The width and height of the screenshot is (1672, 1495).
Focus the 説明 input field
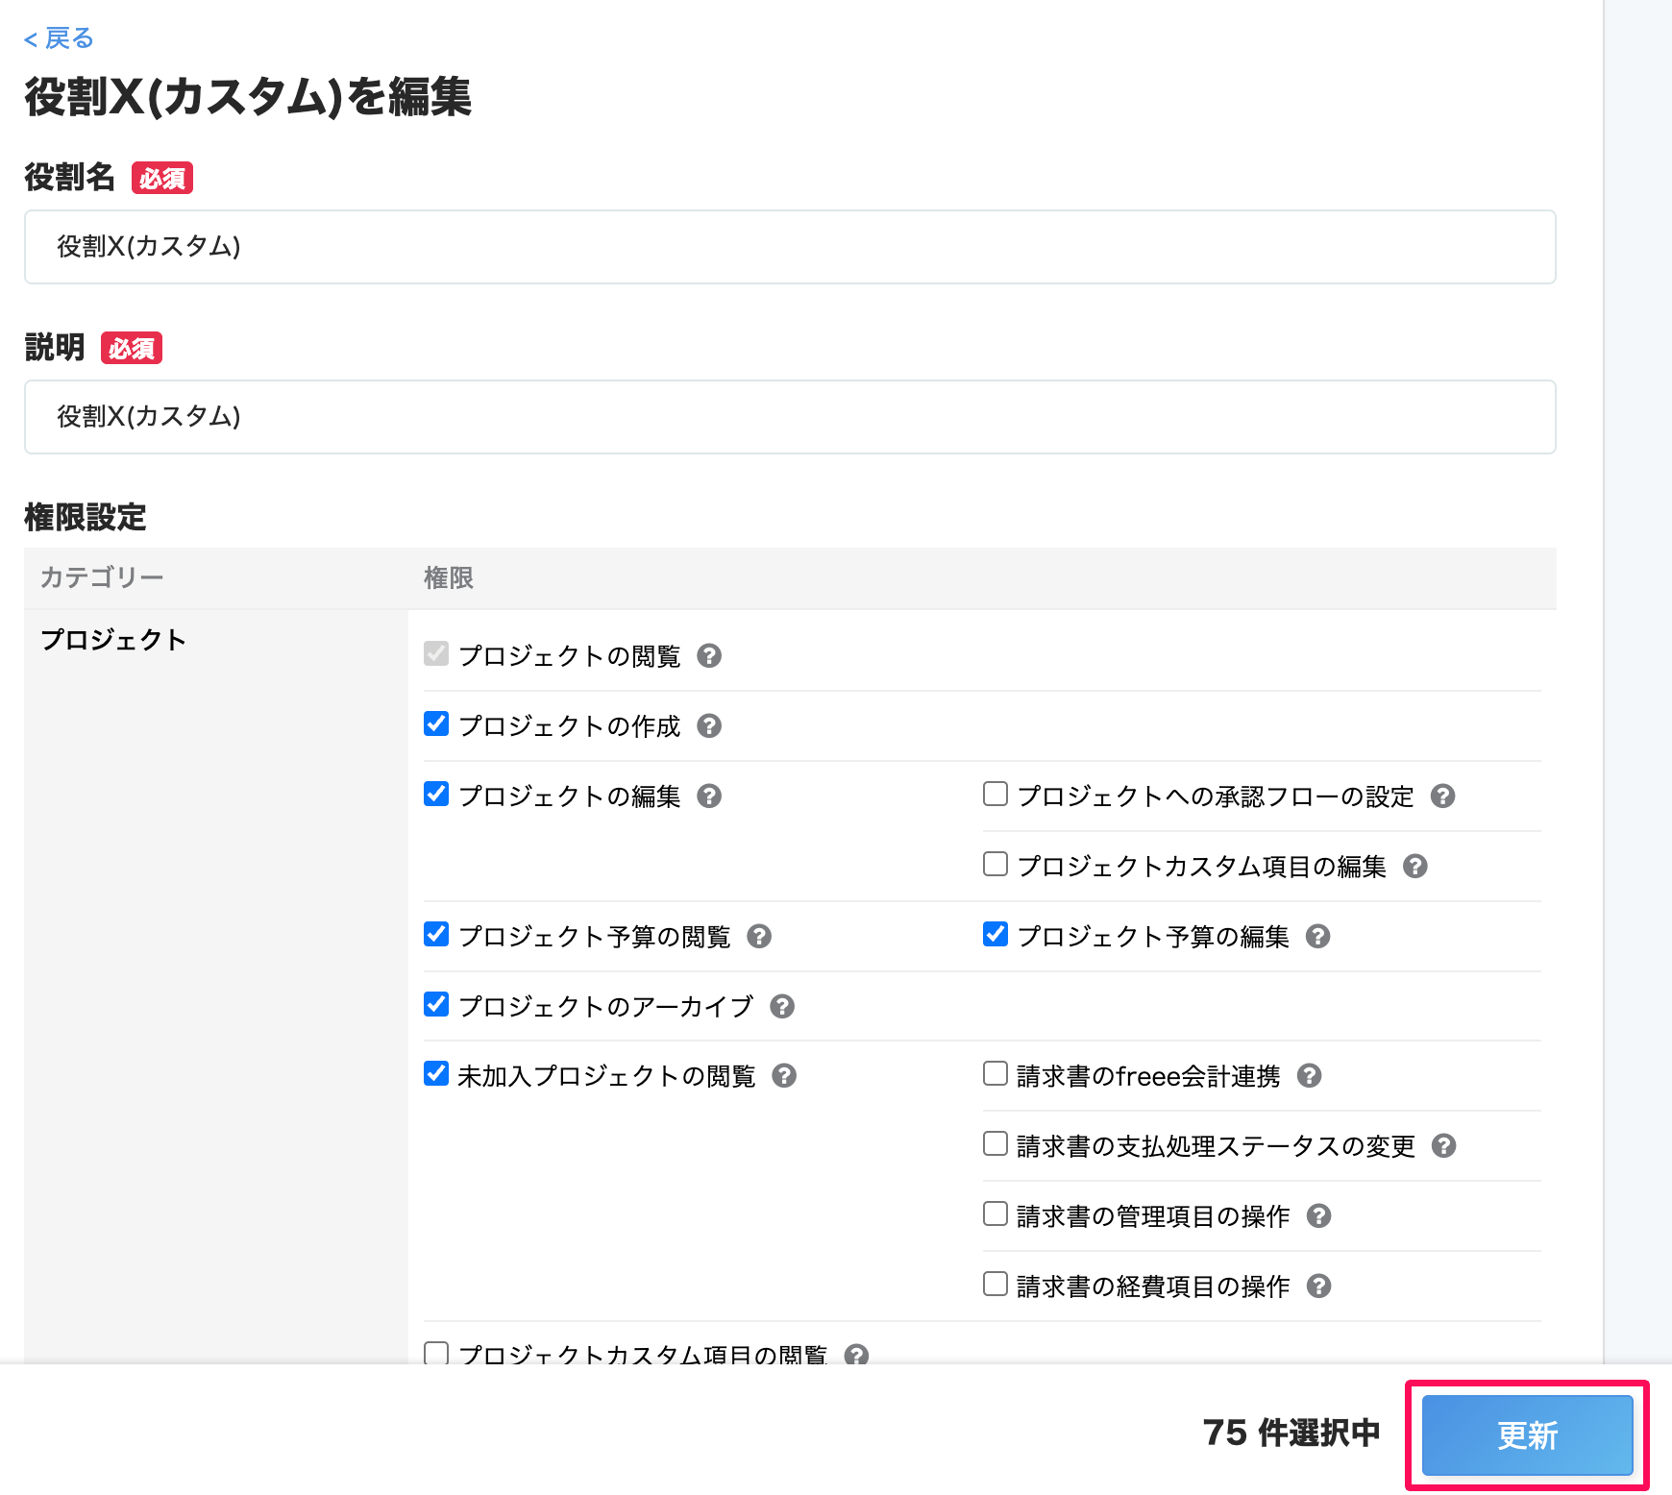[x=790, y=417]
